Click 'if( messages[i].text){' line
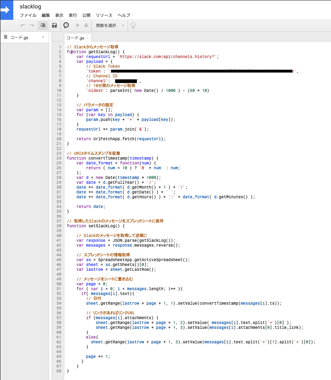This screenshot has width=331, height=380. 108,294
